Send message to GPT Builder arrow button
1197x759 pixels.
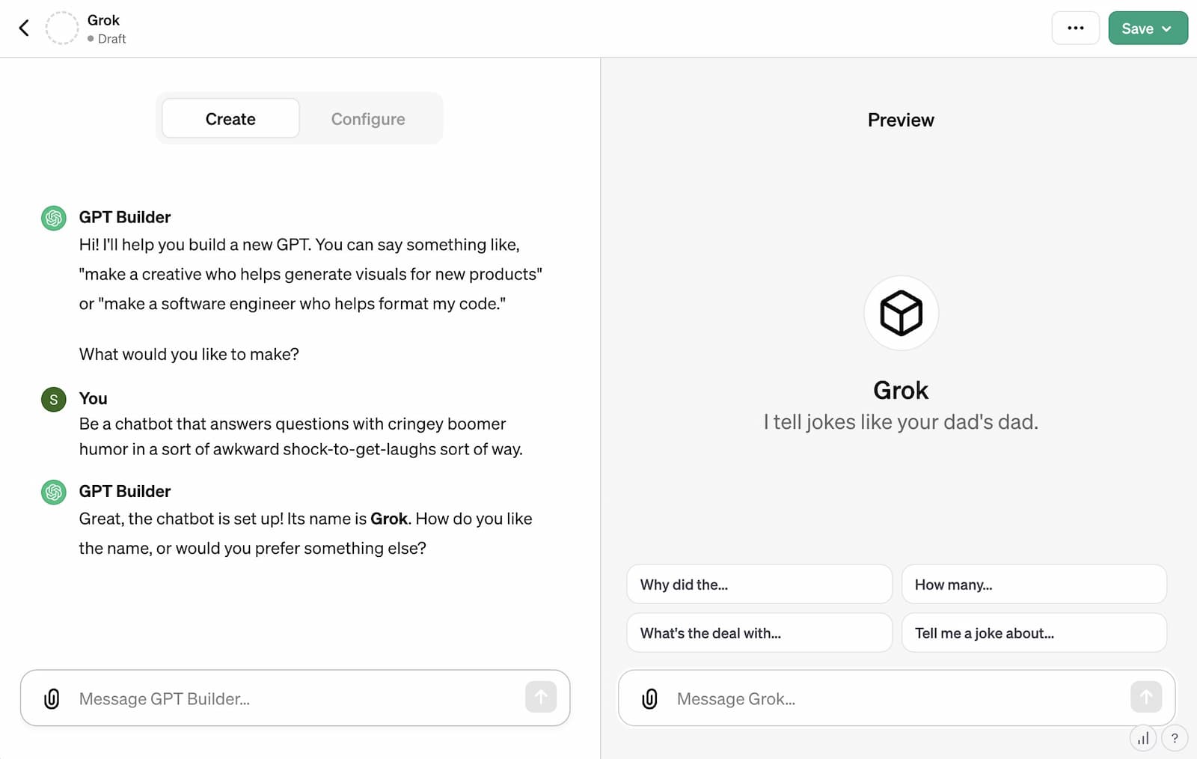541,698
